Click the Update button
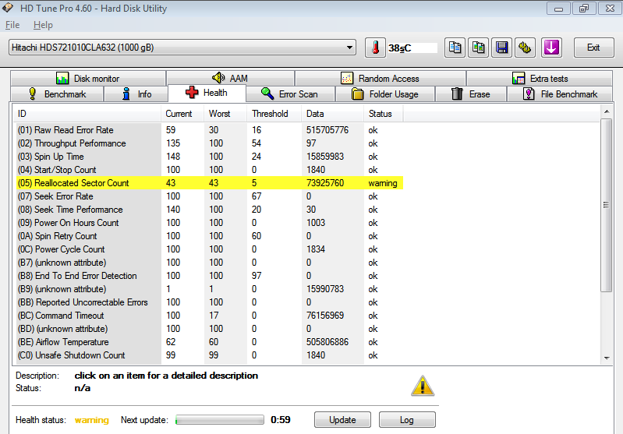Viewport: 623px width, 434px height. pyautogui.click(x=342, y=420)
